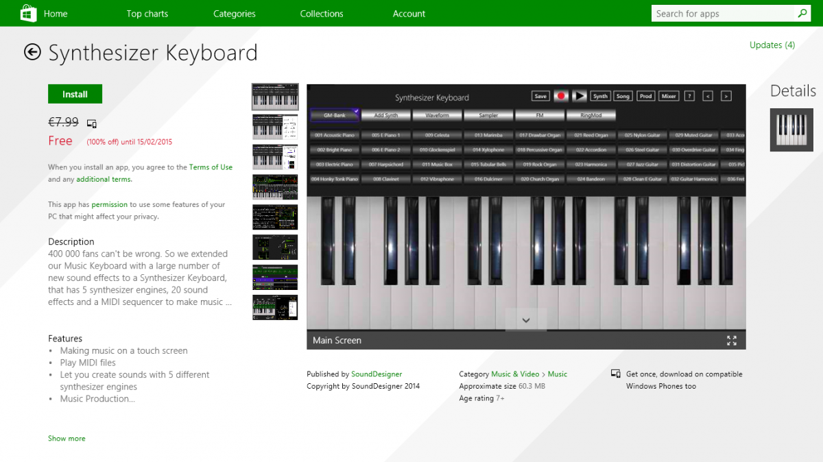Expand the description with Show more
823x462 pixels.
[x=67, y=439]
